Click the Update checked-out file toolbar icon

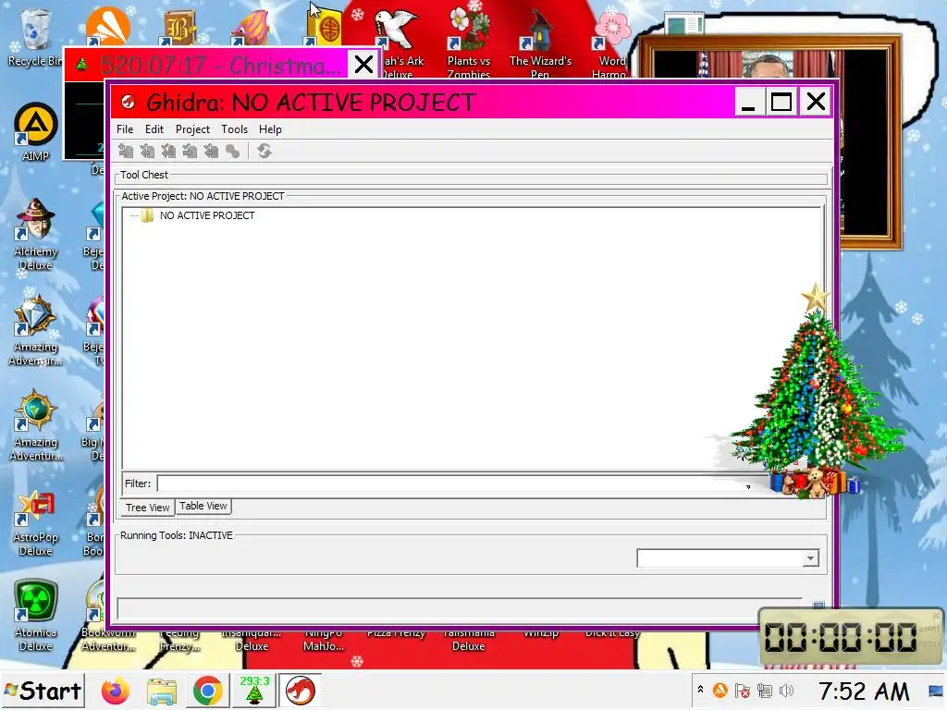[168, 151]
